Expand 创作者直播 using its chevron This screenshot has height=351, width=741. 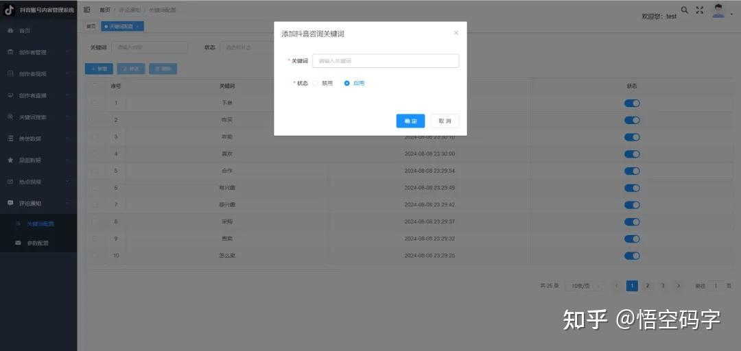click(67, 95)
